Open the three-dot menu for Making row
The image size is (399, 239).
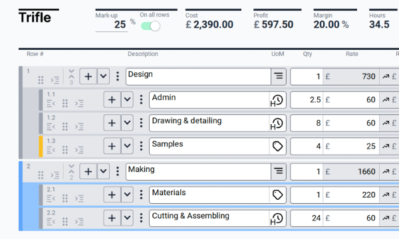118,171
